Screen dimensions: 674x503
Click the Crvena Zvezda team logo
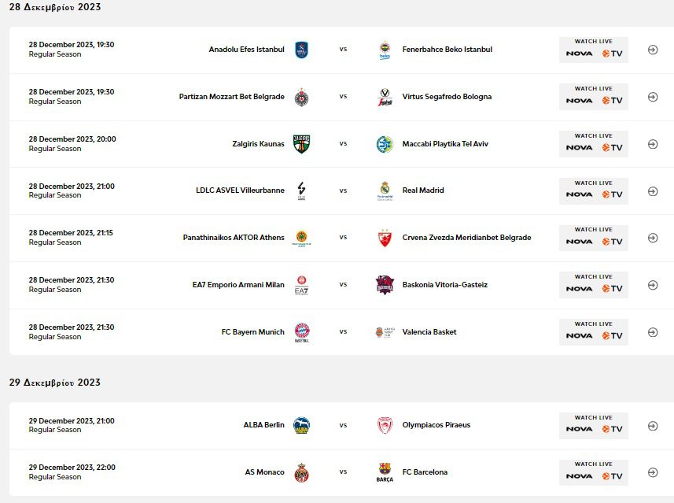pos(385,238)
